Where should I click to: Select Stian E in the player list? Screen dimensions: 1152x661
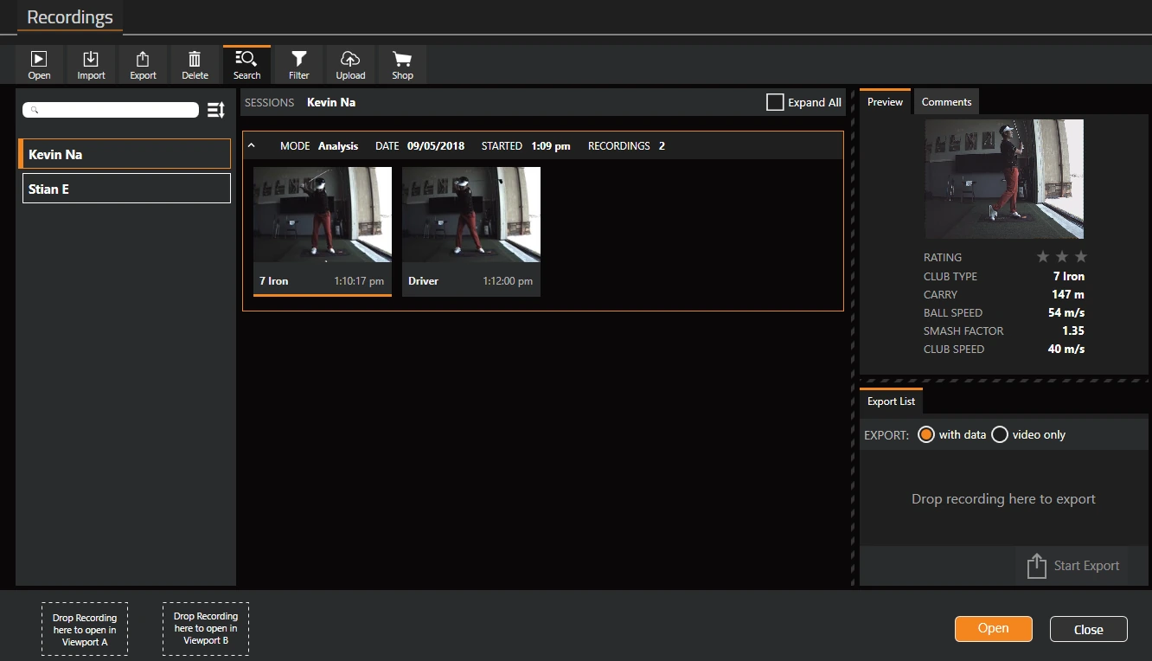126,189
